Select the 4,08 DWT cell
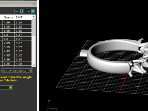Screen dimensions: 148x111 22,64
